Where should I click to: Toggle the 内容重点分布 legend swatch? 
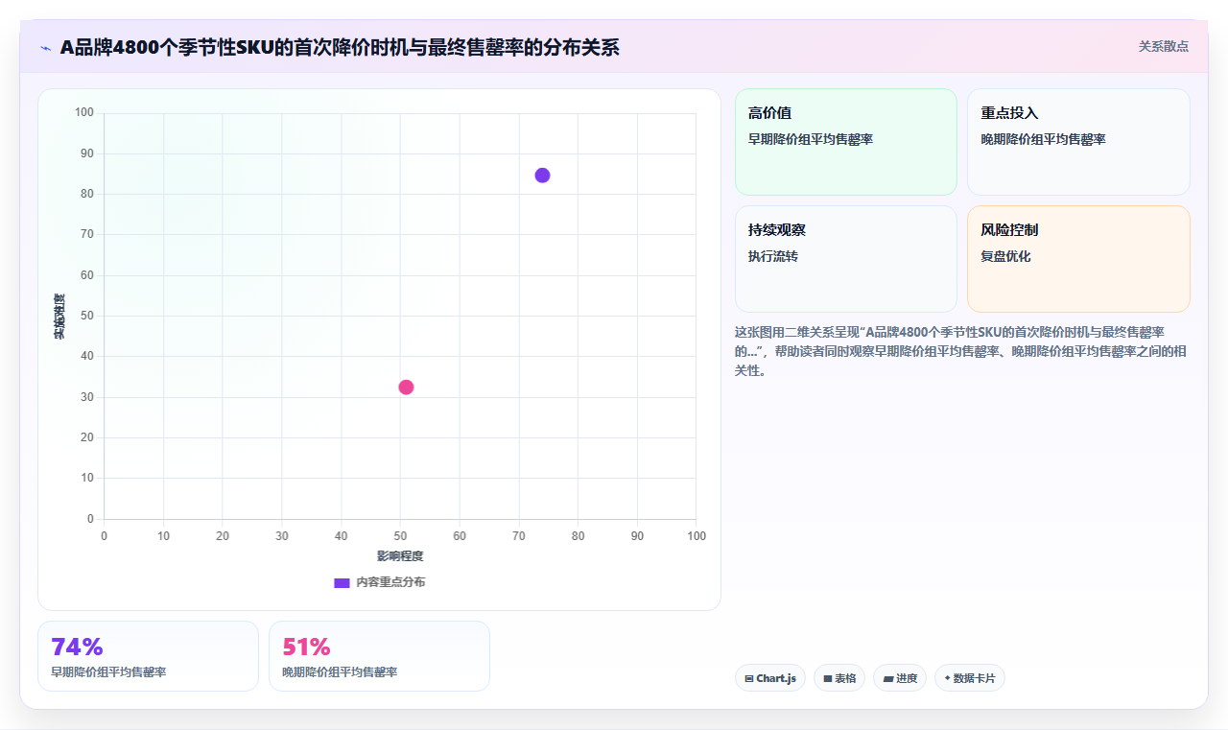(x=342, y=582)
